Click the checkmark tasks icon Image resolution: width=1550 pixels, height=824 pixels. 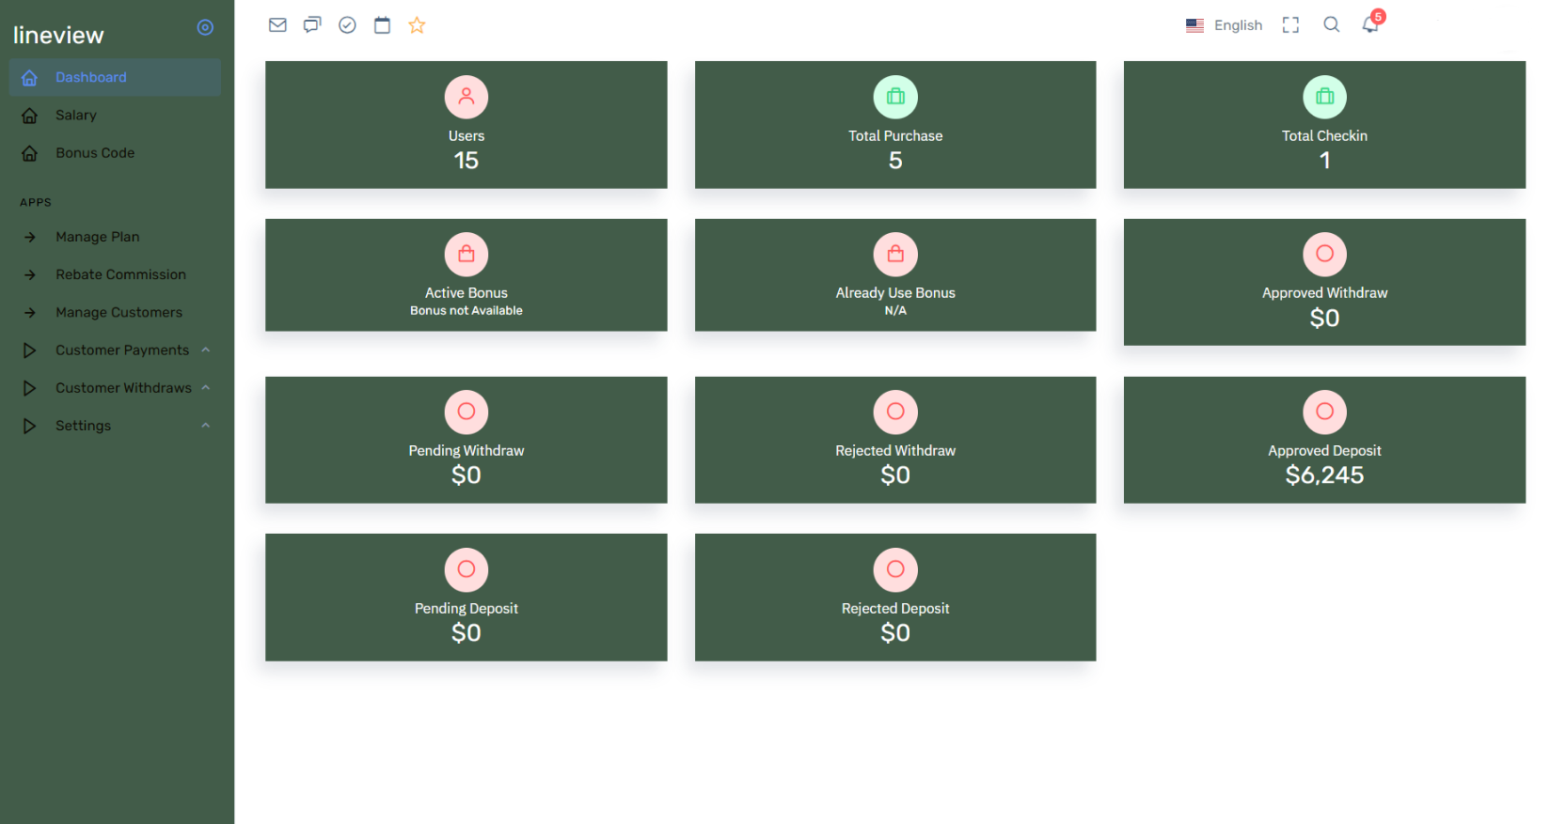pos(347,25)
